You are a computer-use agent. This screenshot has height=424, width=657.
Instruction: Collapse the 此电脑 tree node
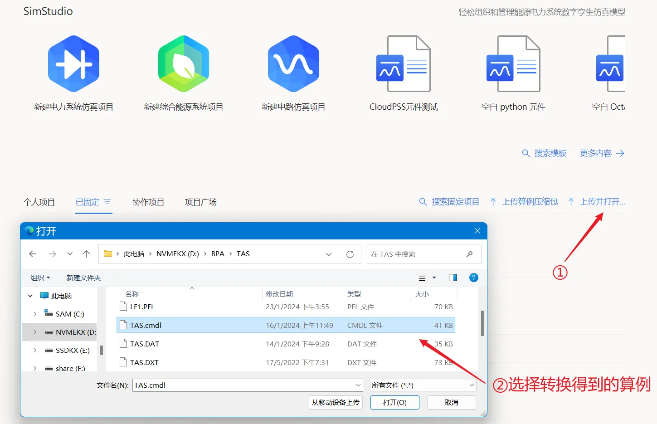point(30,296)
